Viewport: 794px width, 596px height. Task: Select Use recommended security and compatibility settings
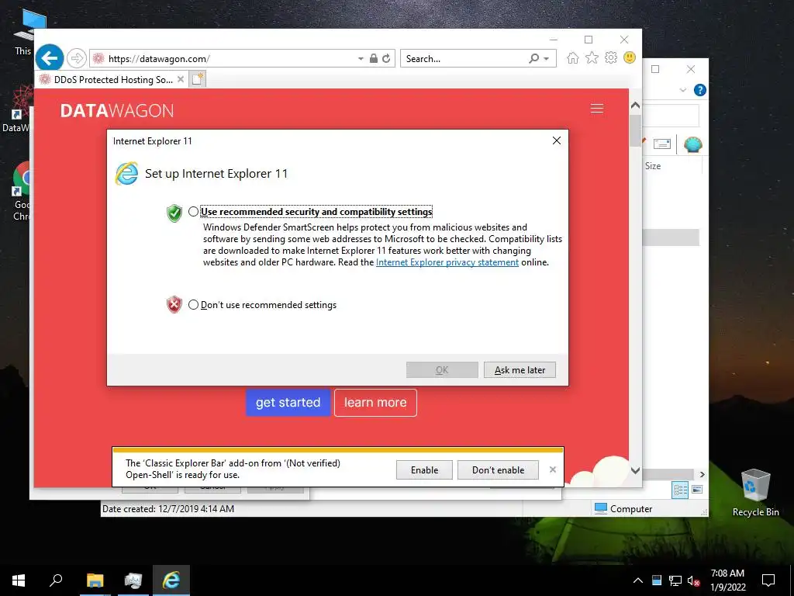point(193,211)
